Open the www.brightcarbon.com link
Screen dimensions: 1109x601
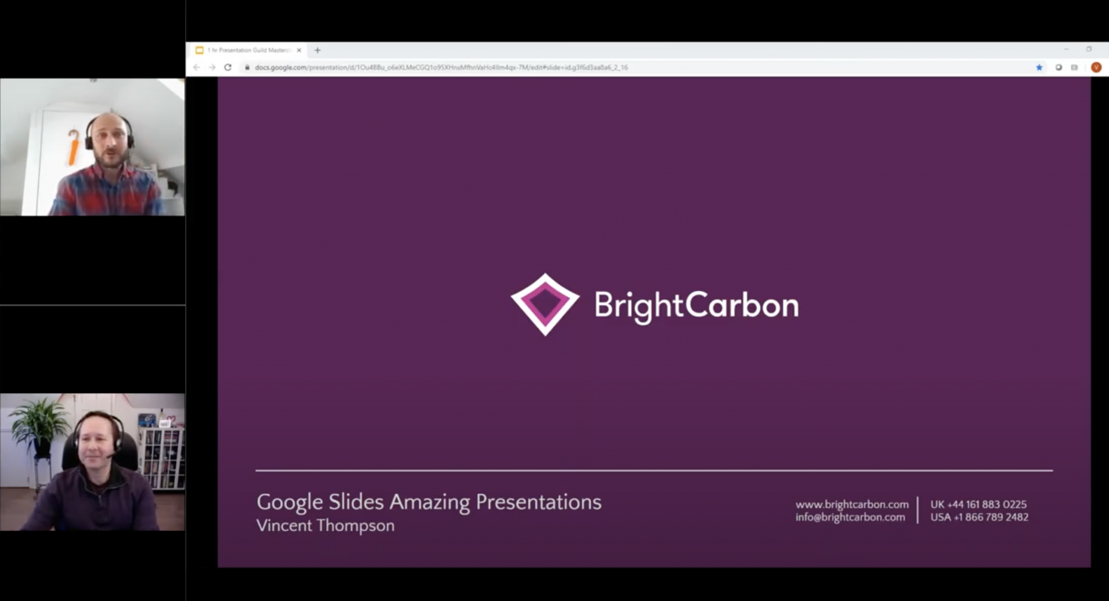(852, 505)
